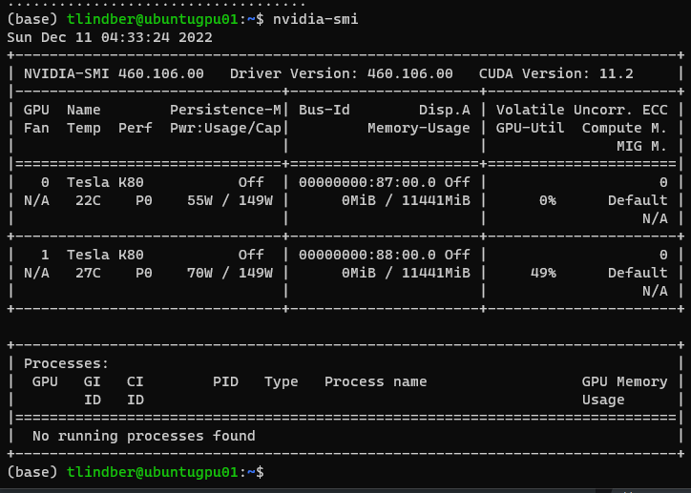Click the Processes: section heading
Viewport: 691px width, 493px height.
67,363
